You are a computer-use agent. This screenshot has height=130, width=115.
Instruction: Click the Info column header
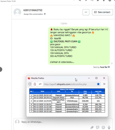tap(58, 91)
